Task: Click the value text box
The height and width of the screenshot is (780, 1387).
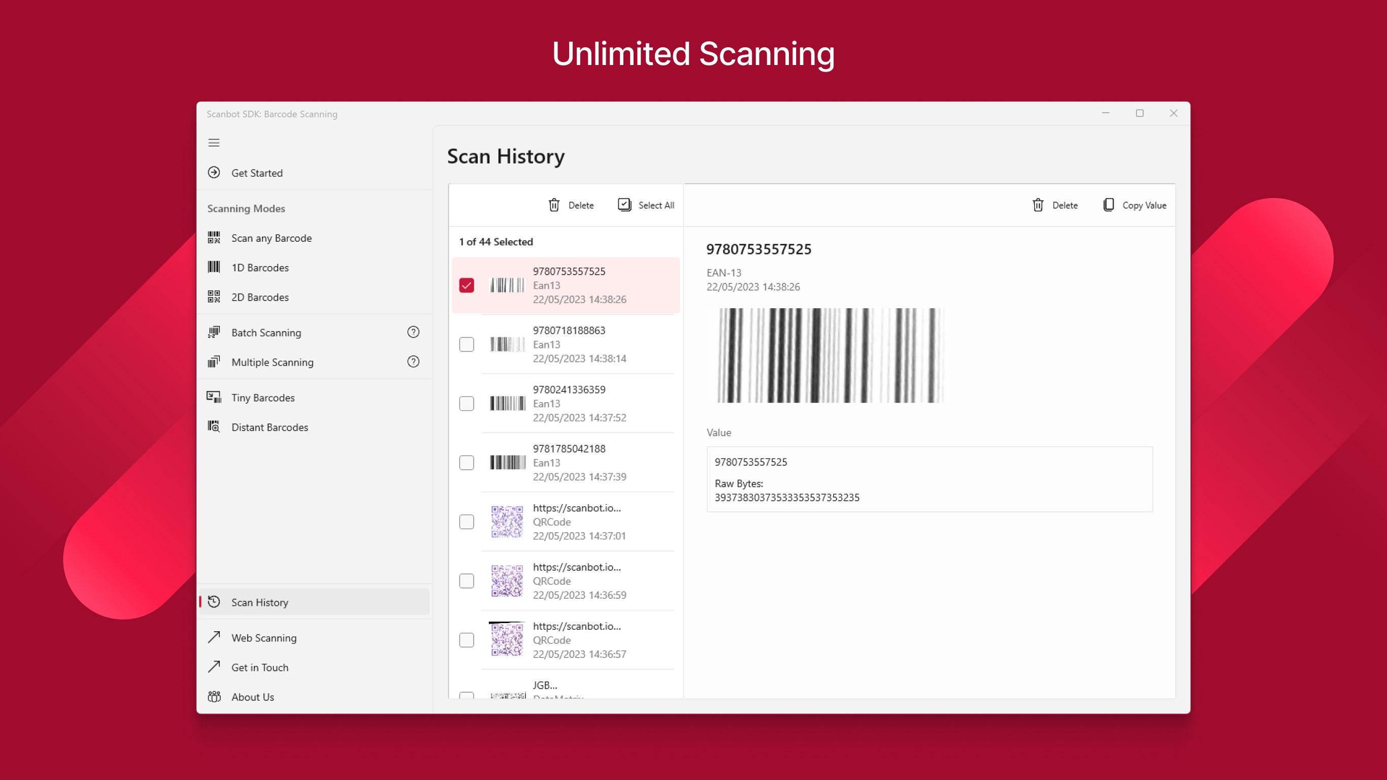Action: pos(930,479)
